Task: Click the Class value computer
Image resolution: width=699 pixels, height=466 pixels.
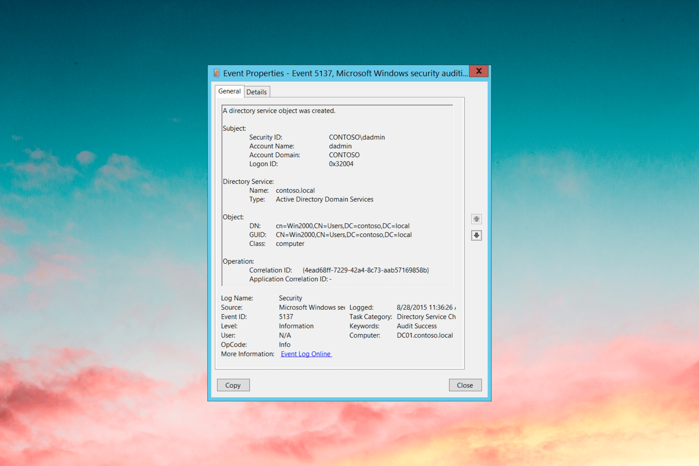Action: coord(290,244)
